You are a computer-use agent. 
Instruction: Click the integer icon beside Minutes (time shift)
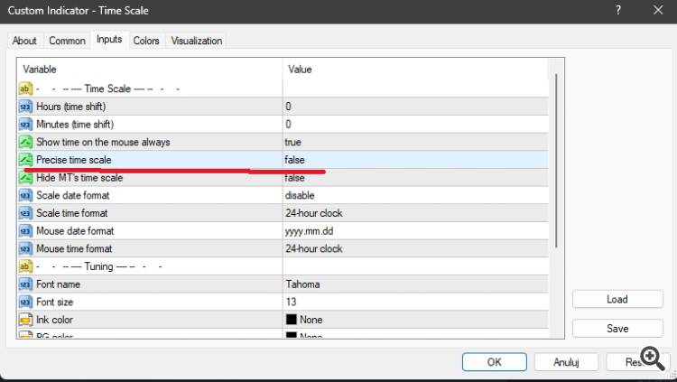click(x=25, y=125)
